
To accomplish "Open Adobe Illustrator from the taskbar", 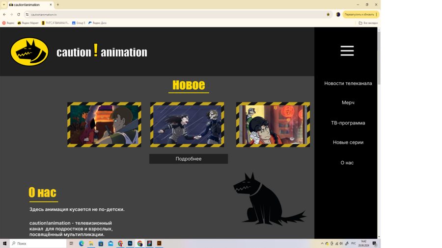I will tap(159, 244).
